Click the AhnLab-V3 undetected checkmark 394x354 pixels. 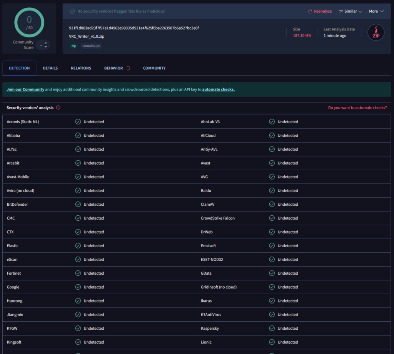point(272,121)
